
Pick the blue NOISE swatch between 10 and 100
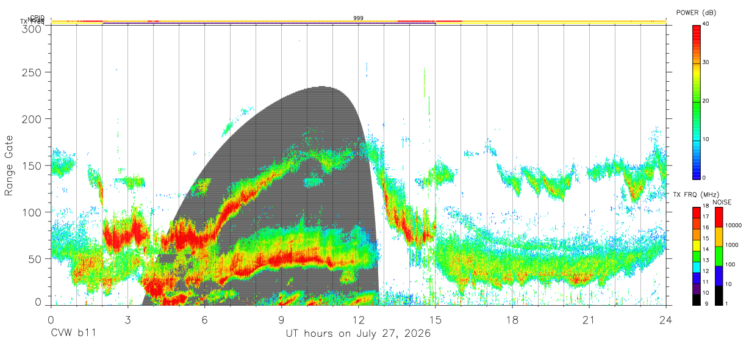pos(718,276)
